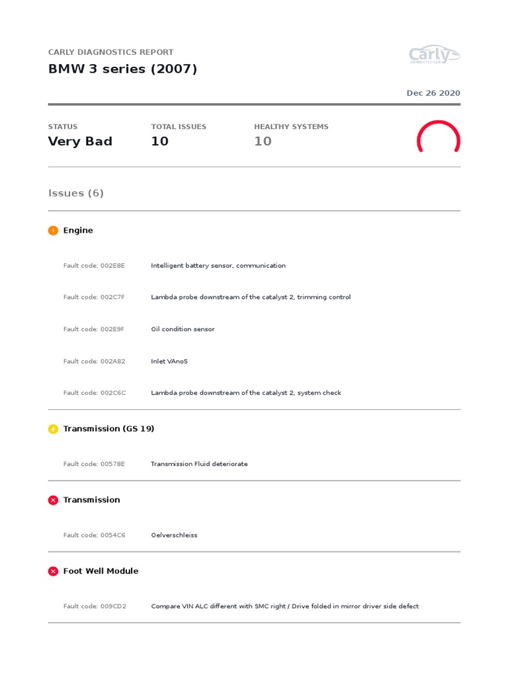Click the red Foot Well Module icon

click(x=53, y=571)
